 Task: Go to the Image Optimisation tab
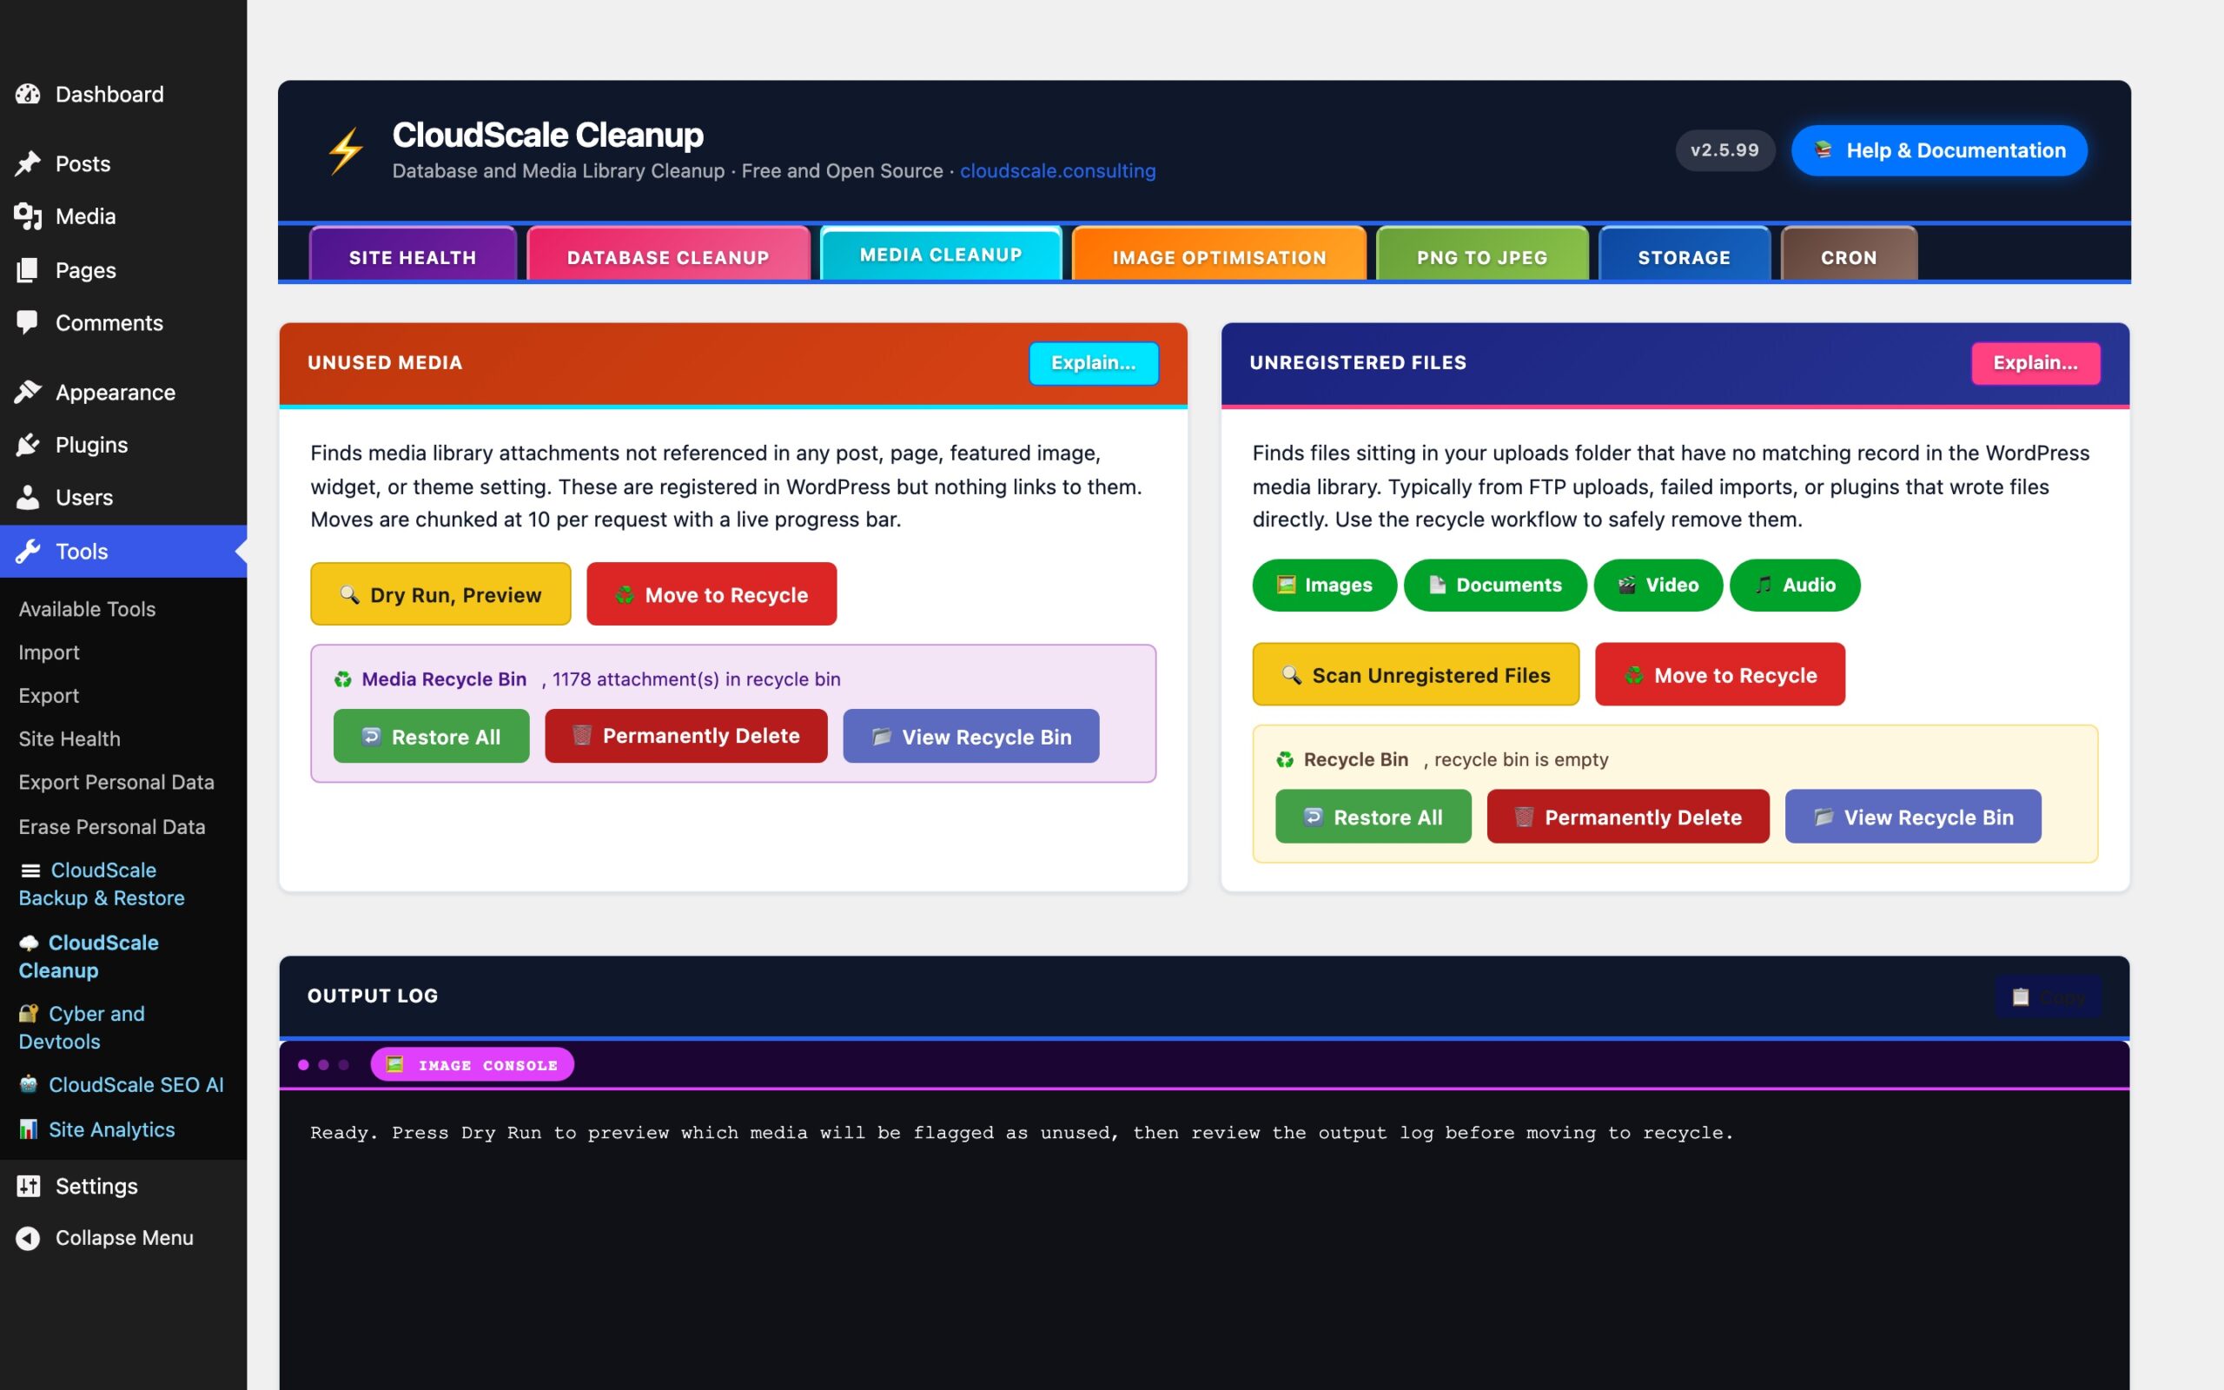(1219, 255)
